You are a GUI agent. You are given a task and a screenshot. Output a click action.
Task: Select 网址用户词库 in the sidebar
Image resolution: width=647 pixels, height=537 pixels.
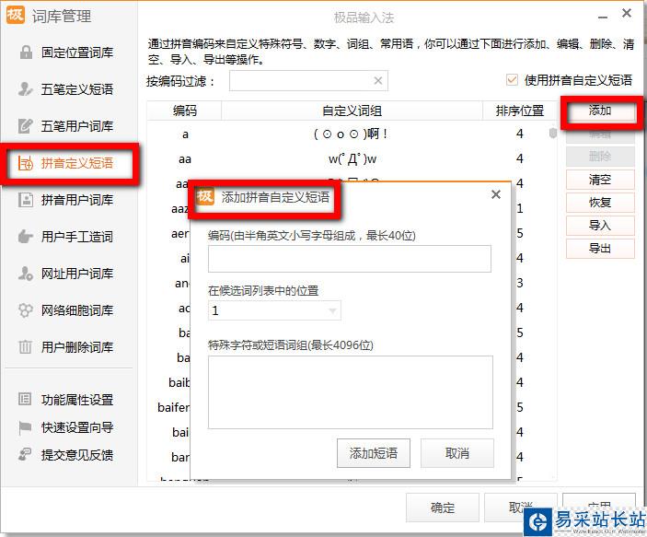tap(76, 273)
